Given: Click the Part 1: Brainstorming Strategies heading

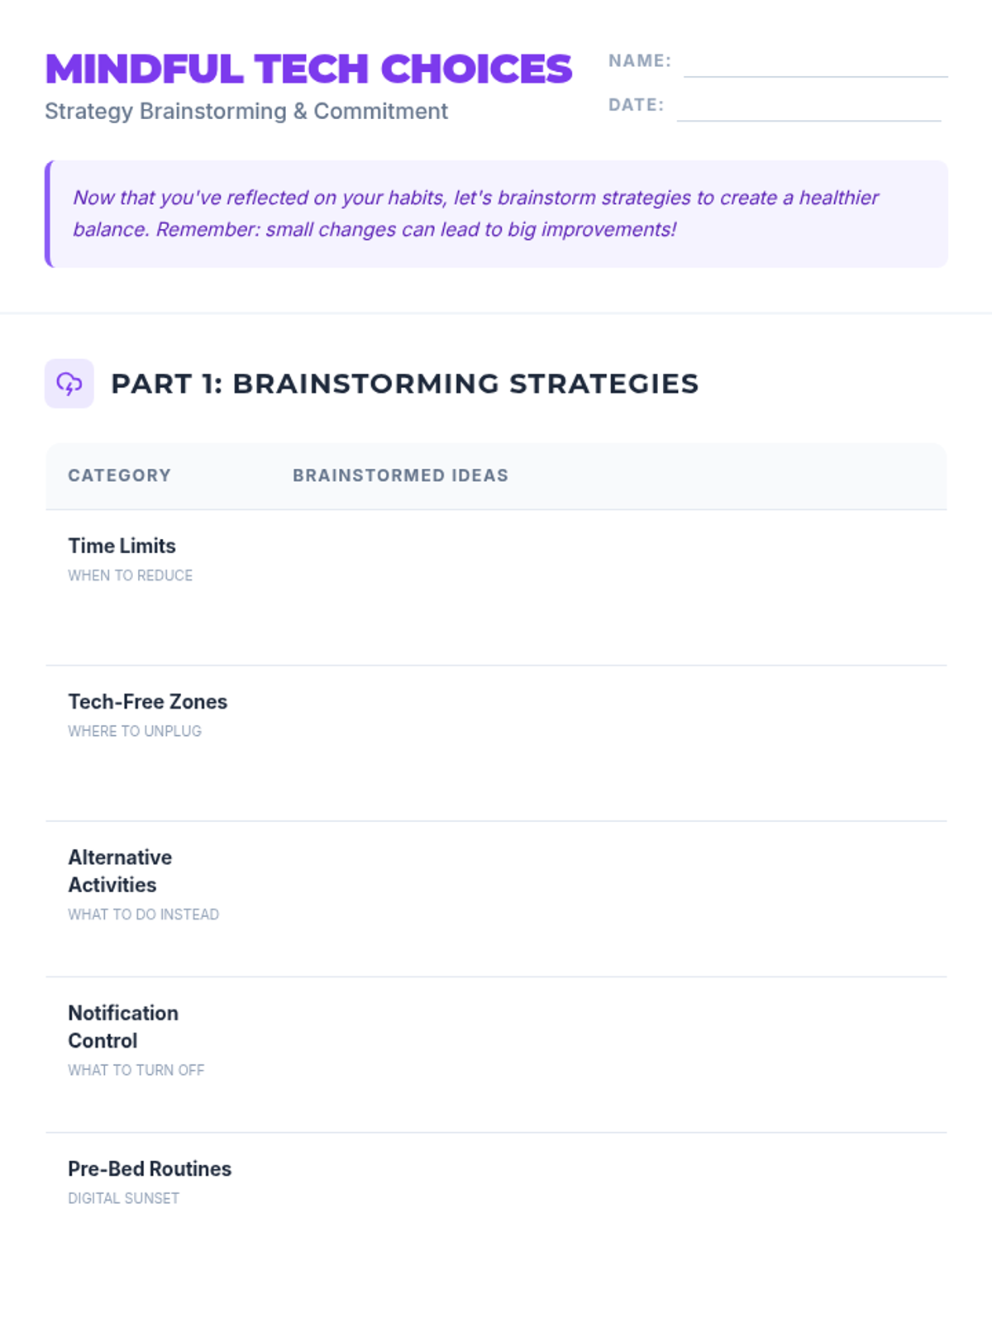Looking at the screenshot, I should coord(404,384).
